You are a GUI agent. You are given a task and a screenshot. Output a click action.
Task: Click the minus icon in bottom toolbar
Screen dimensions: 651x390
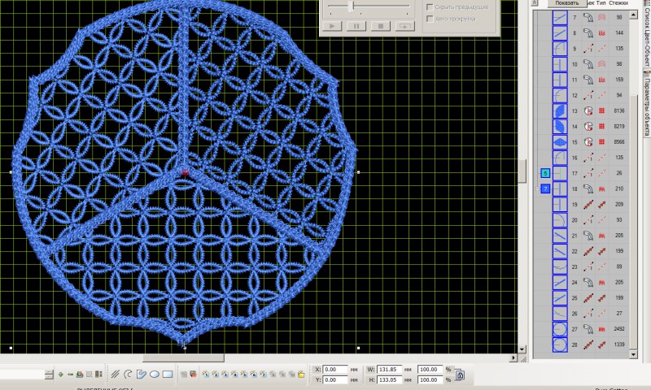70,375
